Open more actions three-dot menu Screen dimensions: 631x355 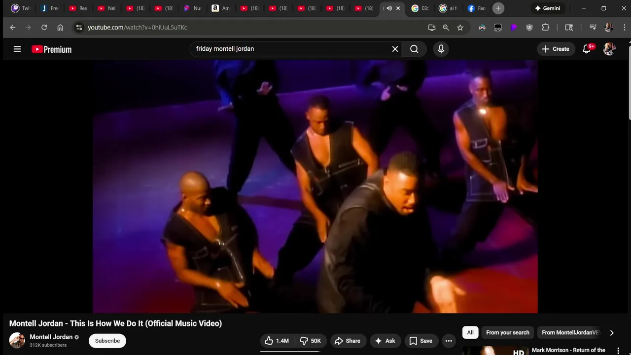click(x=449, y=341)
